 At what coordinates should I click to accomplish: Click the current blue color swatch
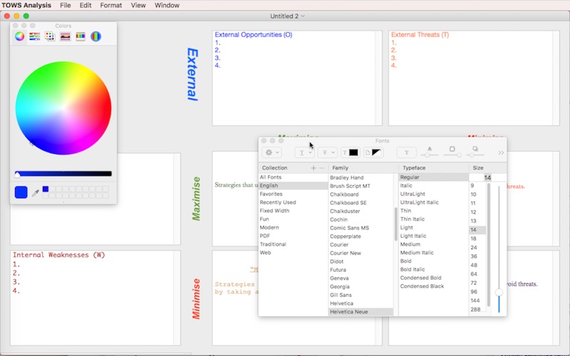(21, 192)
